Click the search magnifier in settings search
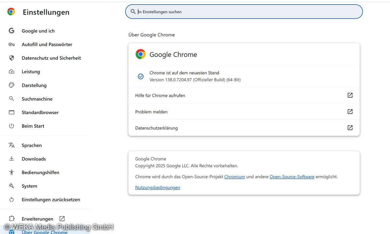Image resolution: width=390 pixels, height=234 pixels. 133,12
